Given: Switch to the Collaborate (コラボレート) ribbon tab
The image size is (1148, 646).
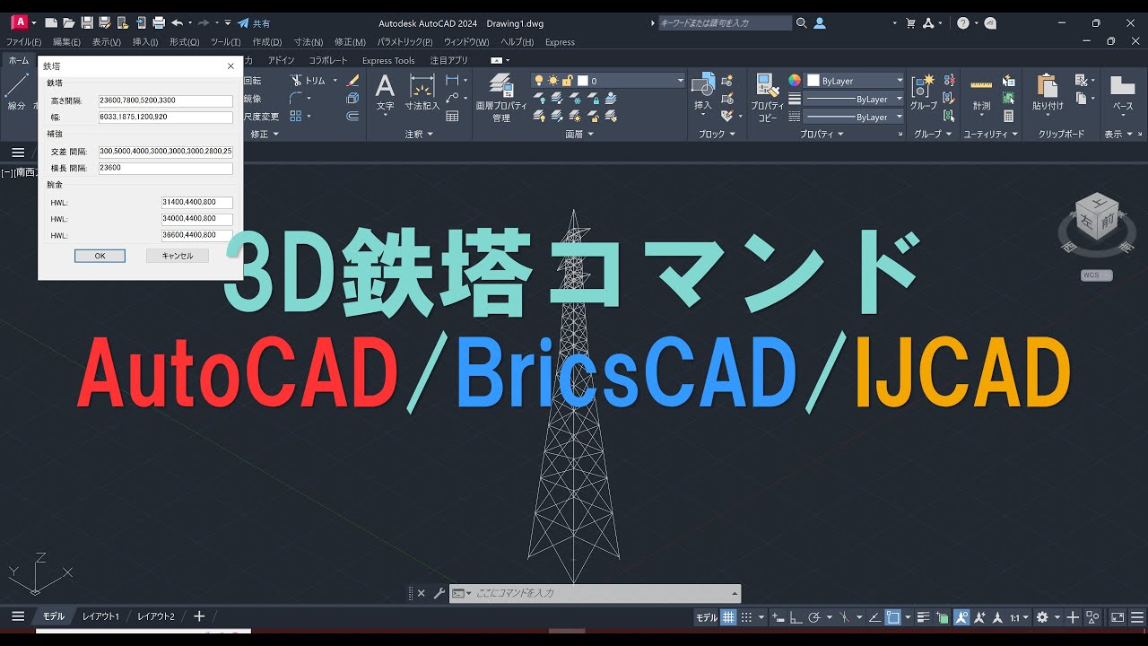Looking at the screenshot, I should 328,60.
